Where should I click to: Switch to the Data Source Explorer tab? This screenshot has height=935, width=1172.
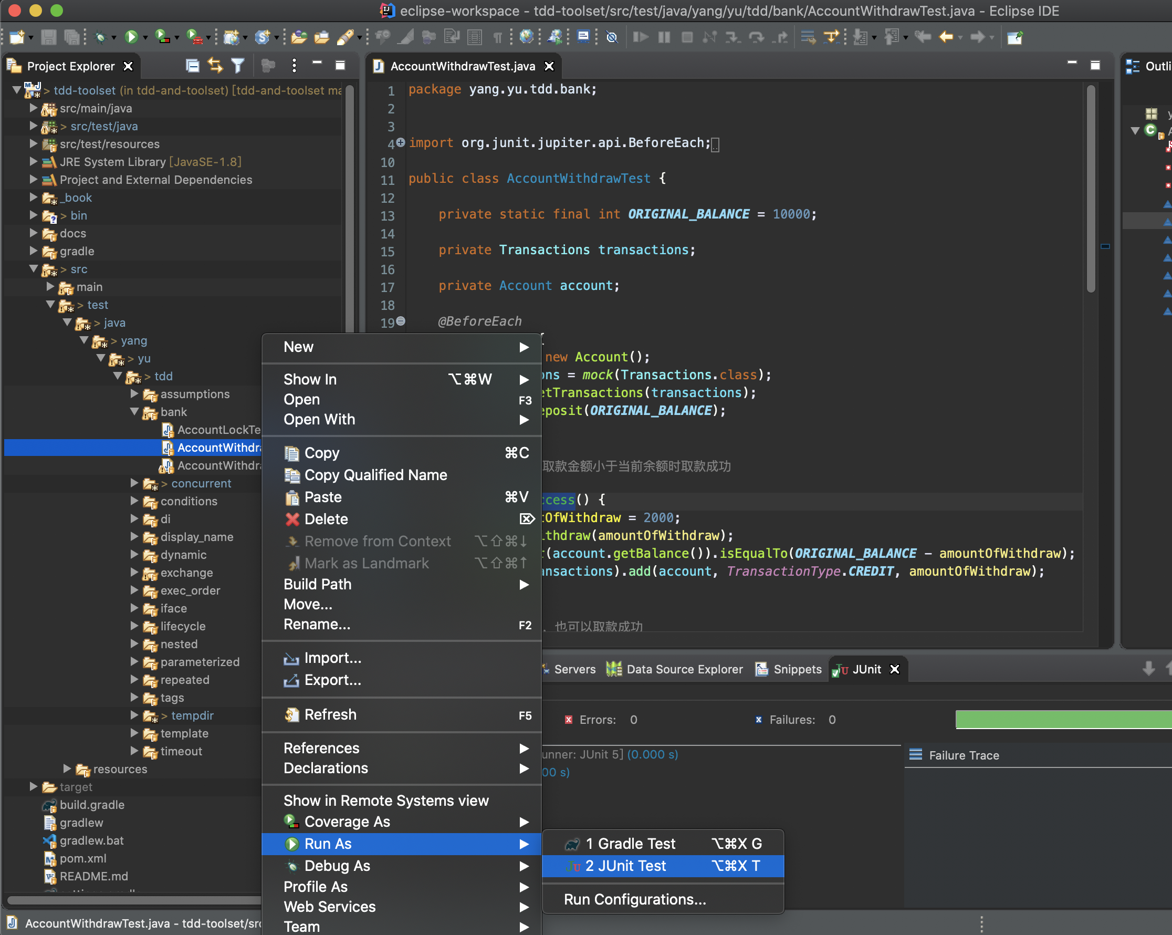tap(675, 669)
